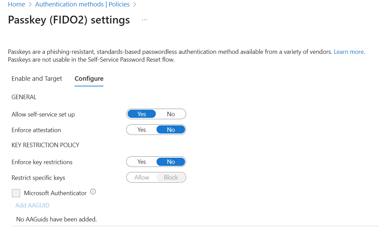Open the more options menu beside the page title
The height and width of the screenshot is (234, 378).
tap(144, 19)
